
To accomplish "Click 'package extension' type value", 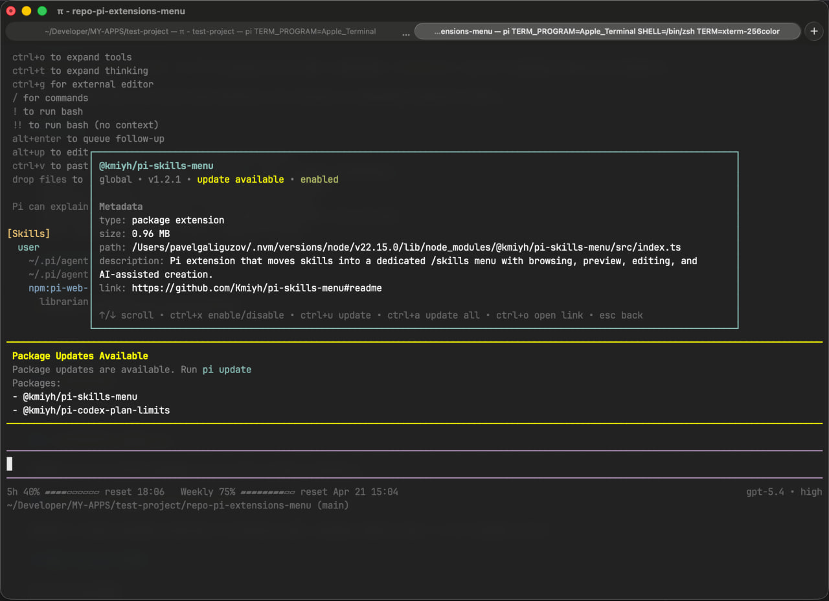I will coord(178,220).
